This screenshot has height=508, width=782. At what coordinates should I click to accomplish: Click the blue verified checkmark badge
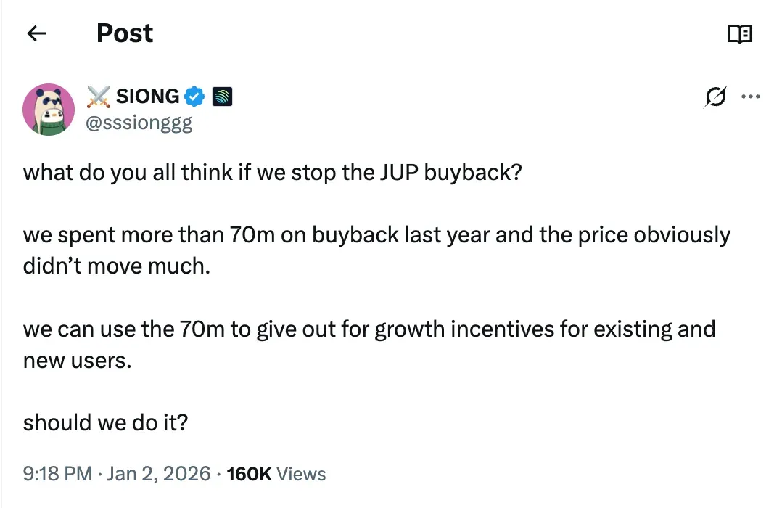(194, 96)
